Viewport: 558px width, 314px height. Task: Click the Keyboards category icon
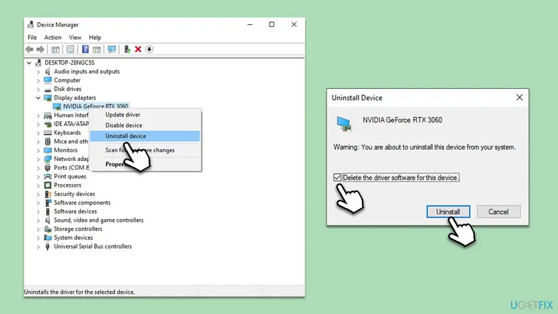tap(48, 133)
